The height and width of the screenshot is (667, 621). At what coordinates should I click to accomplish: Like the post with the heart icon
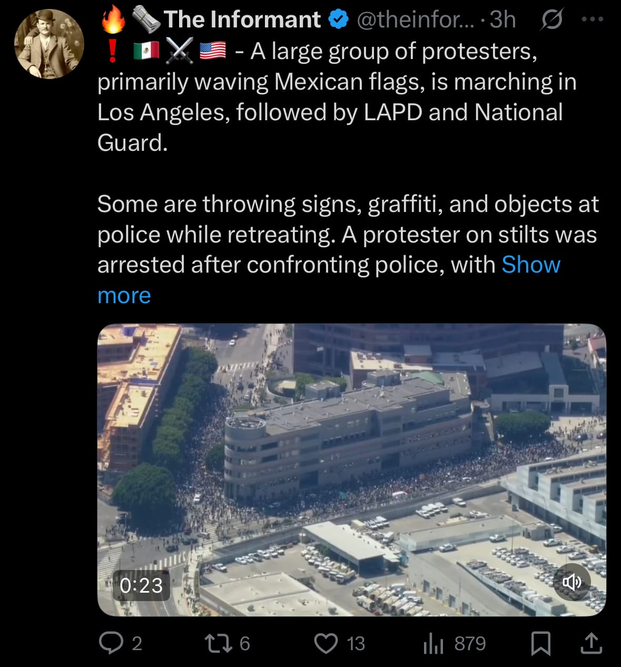[326, 643]
